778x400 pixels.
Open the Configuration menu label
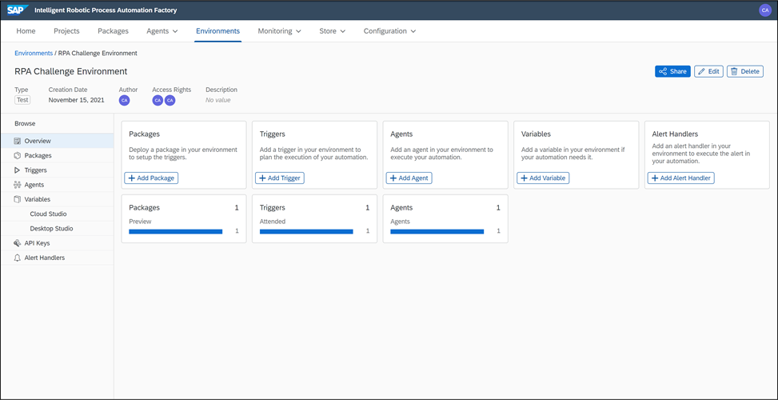coord(385,30)
